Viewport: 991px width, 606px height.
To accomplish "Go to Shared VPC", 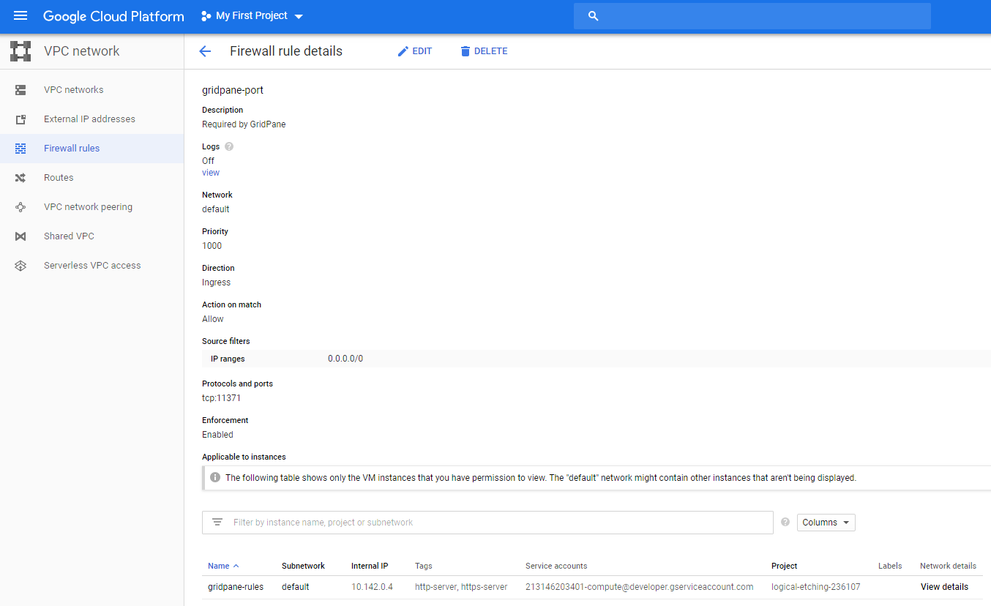I will pyautogui.click(x=69, y=236).
